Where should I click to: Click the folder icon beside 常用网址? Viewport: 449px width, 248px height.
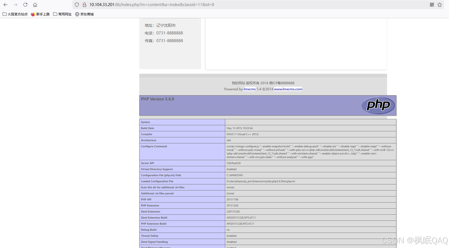pyautogui.click(x=55, y=14)
